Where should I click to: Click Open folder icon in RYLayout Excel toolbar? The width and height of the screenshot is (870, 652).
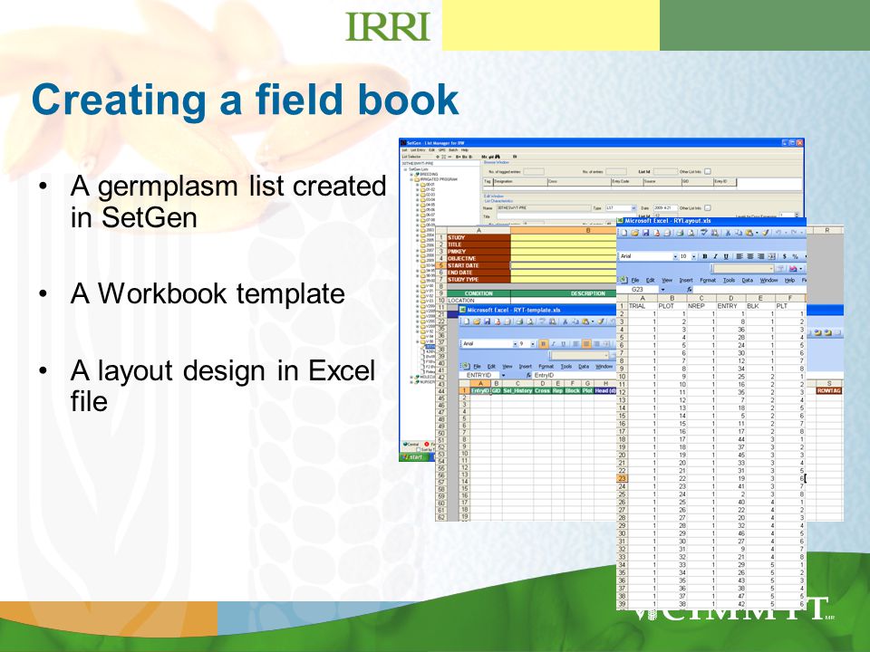click(x=634, y=233)
